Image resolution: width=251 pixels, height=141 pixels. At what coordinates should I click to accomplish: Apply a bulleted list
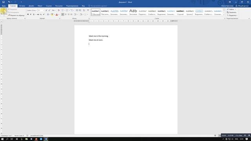(63, 10)
